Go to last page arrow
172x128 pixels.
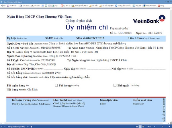tap(31, 127)
